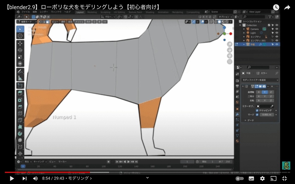
Task: Click the YouTube volume speaker icon
Action: tap(35, 178)
